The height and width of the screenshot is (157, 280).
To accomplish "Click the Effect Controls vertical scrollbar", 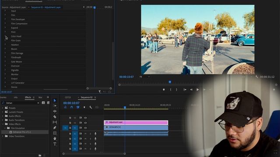I will 113,61.
